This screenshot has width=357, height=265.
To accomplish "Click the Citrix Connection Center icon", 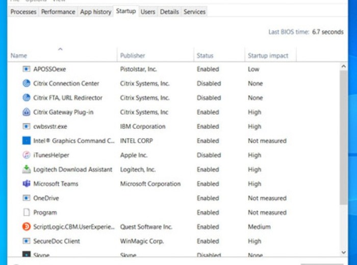I will coord(27,84).
